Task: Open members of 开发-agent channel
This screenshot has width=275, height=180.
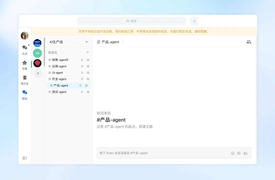Action: pos(82,79)
